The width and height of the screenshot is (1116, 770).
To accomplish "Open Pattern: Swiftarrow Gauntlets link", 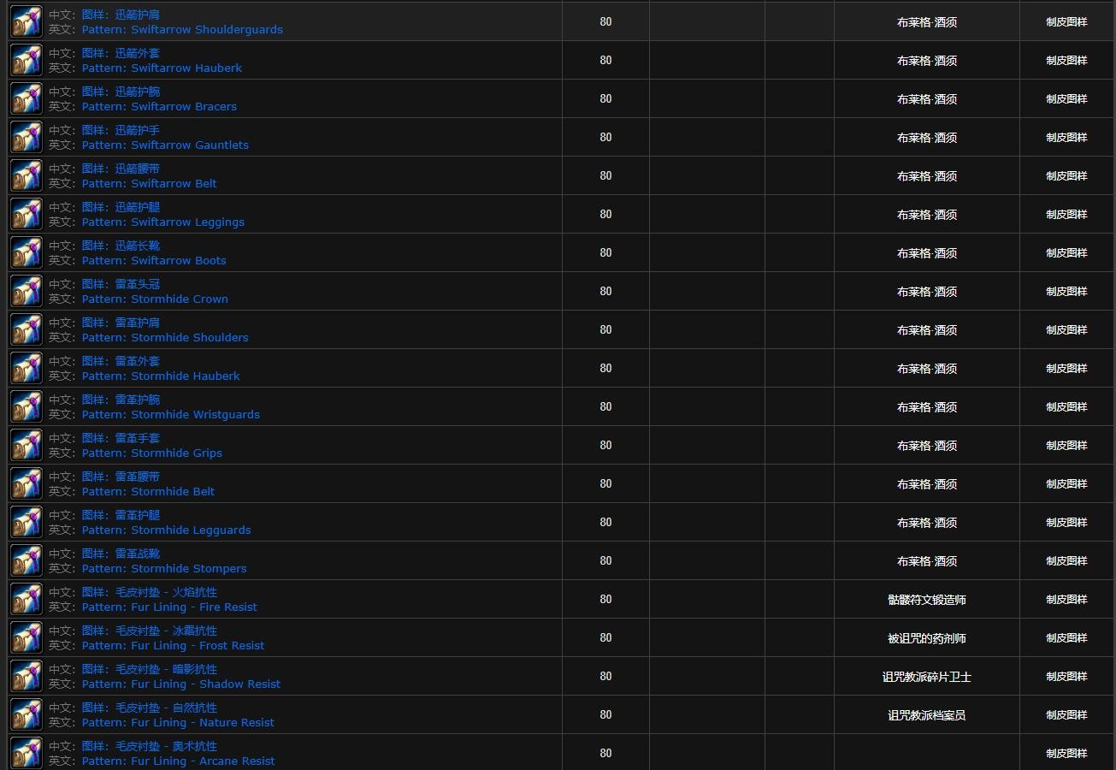I will [x=165, y=145].
